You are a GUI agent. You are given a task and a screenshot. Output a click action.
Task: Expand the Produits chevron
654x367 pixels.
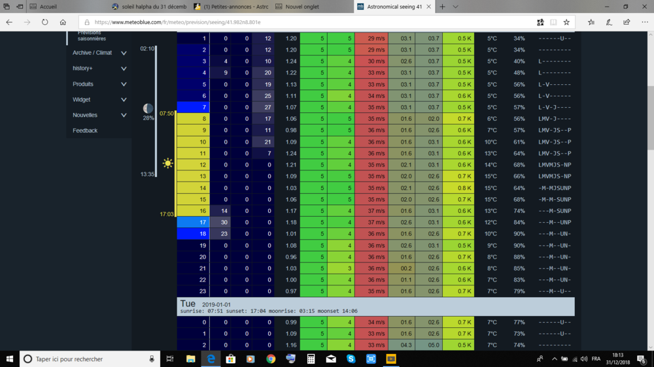coord(124,84)
